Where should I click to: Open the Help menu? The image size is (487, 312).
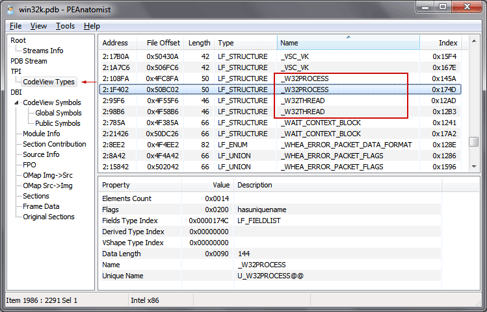[92, 26]
